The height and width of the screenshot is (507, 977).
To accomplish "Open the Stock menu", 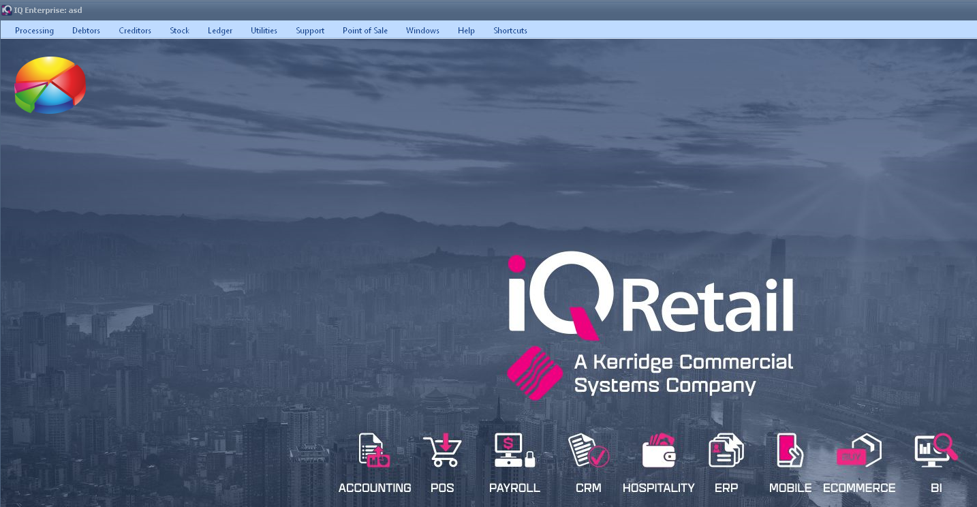I will pyautogui.click(x=179, y=30).
